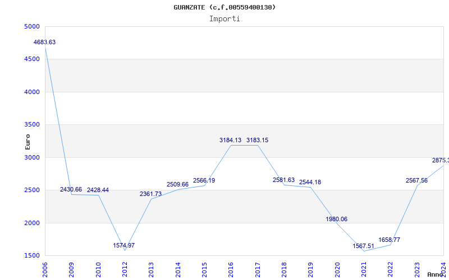Click the x-axis year 2019
This screenshot has width=449, height=280.
[311, 270]
